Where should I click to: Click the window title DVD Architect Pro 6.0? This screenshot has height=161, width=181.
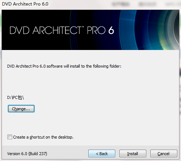click(x=25, y=4)
